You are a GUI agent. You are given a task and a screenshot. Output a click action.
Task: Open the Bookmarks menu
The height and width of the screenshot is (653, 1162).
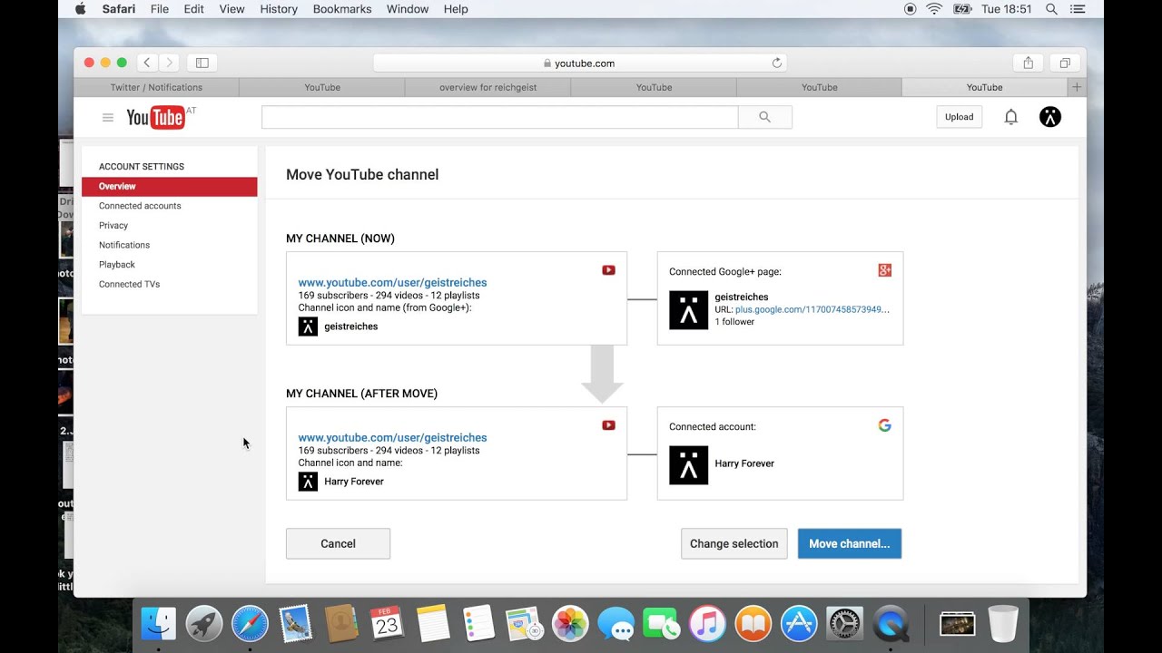[342, 9]
